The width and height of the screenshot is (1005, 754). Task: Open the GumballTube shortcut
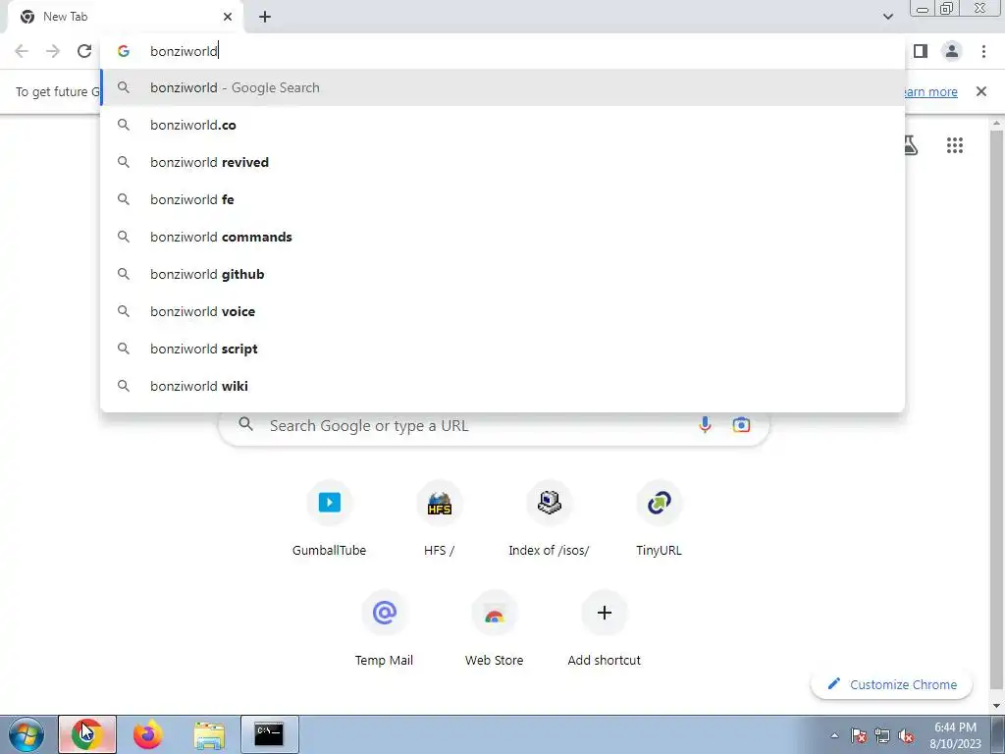tap(330, 519)
